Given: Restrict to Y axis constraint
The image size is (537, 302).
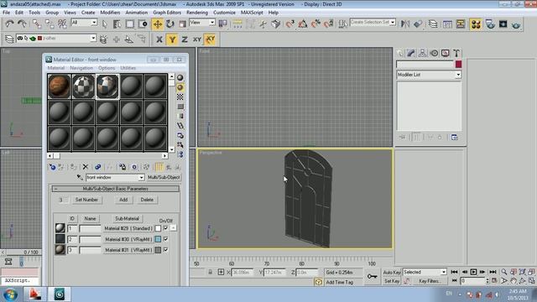Looking at the screenshot, I should coord(172,39).
